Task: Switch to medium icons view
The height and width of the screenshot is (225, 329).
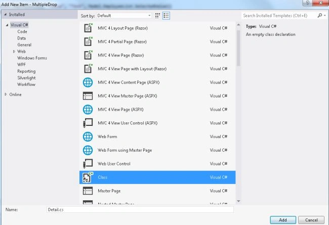Action: tap(157, 16)
